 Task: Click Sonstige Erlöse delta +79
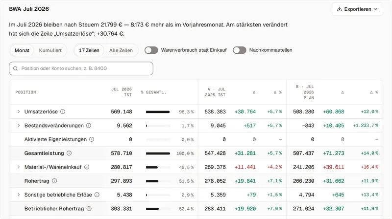(x=251, y=195)
